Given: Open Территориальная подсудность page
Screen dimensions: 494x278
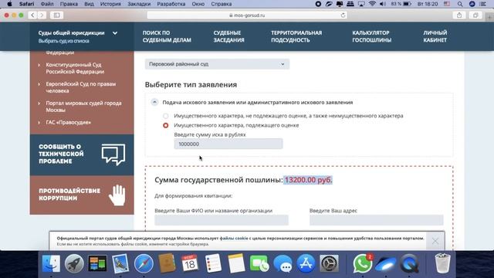Looking at the screenshot, I should click(296, 36).
